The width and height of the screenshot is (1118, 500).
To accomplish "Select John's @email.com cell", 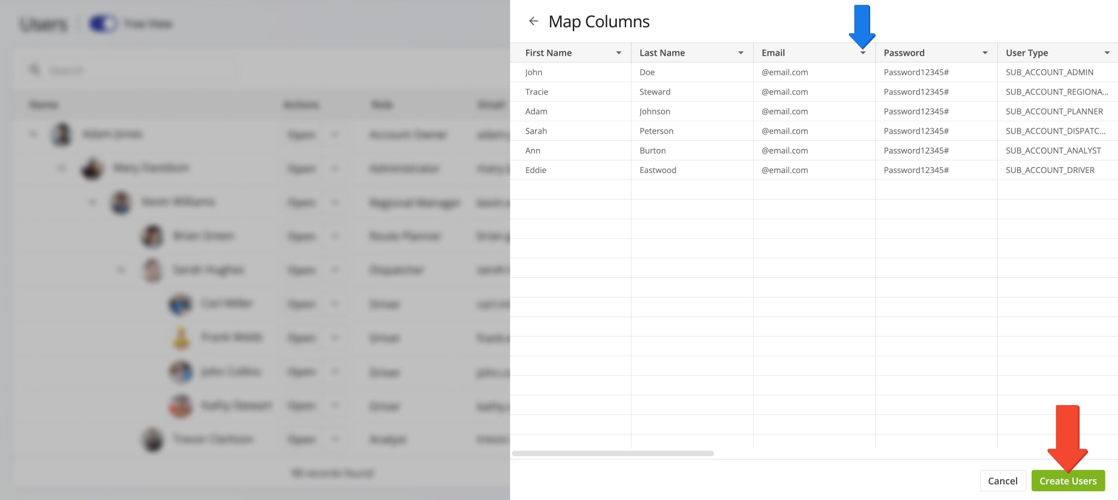I will 814,72.
